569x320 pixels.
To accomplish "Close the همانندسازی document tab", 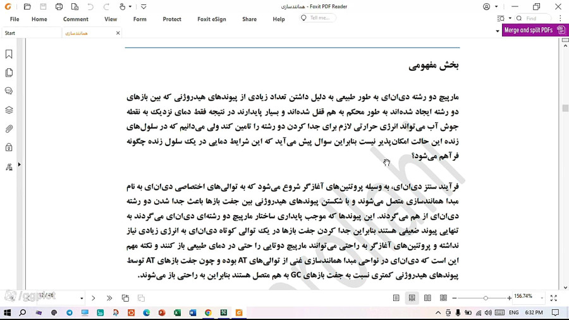I will [118, 33].
